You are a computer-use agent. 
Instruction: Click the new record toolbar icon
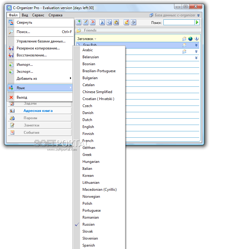[x=79, y=22]
